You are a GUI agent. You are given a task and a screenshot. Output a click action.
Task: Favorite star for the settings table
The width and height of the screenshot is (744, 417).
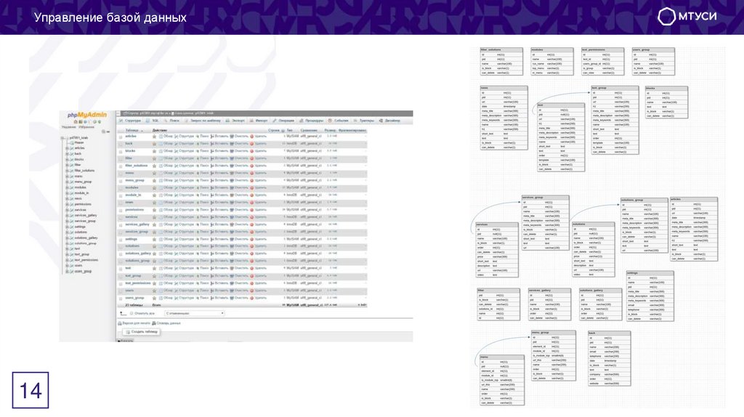click(x=154, y=240)
